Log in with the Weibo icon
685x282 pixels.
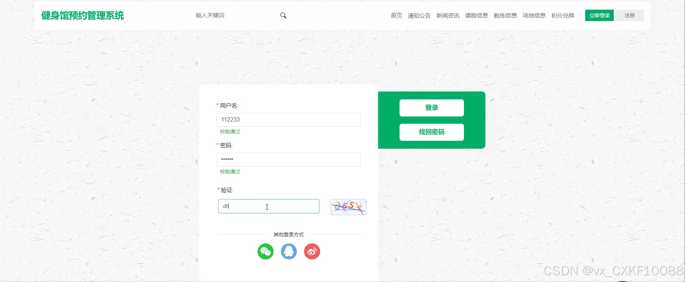point(312,252)
